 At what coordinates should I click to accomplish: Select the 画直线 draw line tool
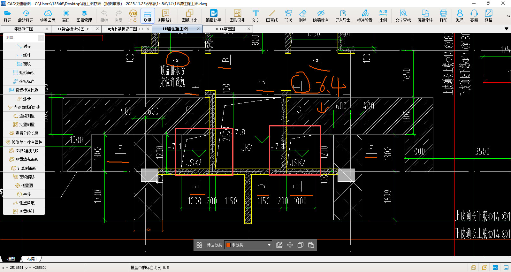(272, 16)
